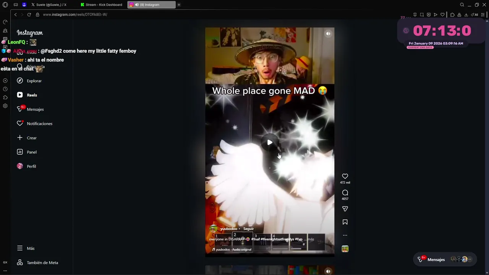Click the 07:13:0 countdown timer overlay
The width and height of the screenshot is (489, 275).
point(442,31)
